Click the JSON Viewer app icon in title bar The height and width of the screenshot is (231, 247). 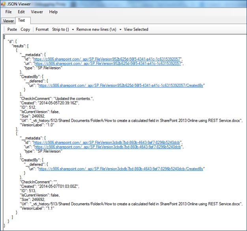coord(3,4)
